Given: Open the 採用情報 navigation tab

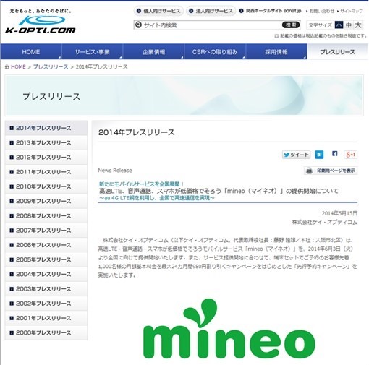Looking at the screenshot, I should pos(276,52).
